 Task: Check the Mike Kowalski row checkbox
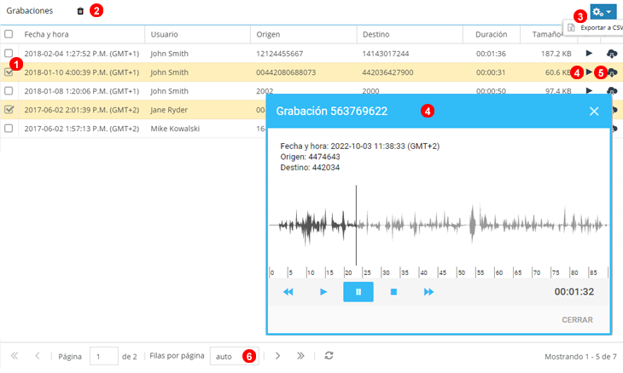[x=9, y=128]
